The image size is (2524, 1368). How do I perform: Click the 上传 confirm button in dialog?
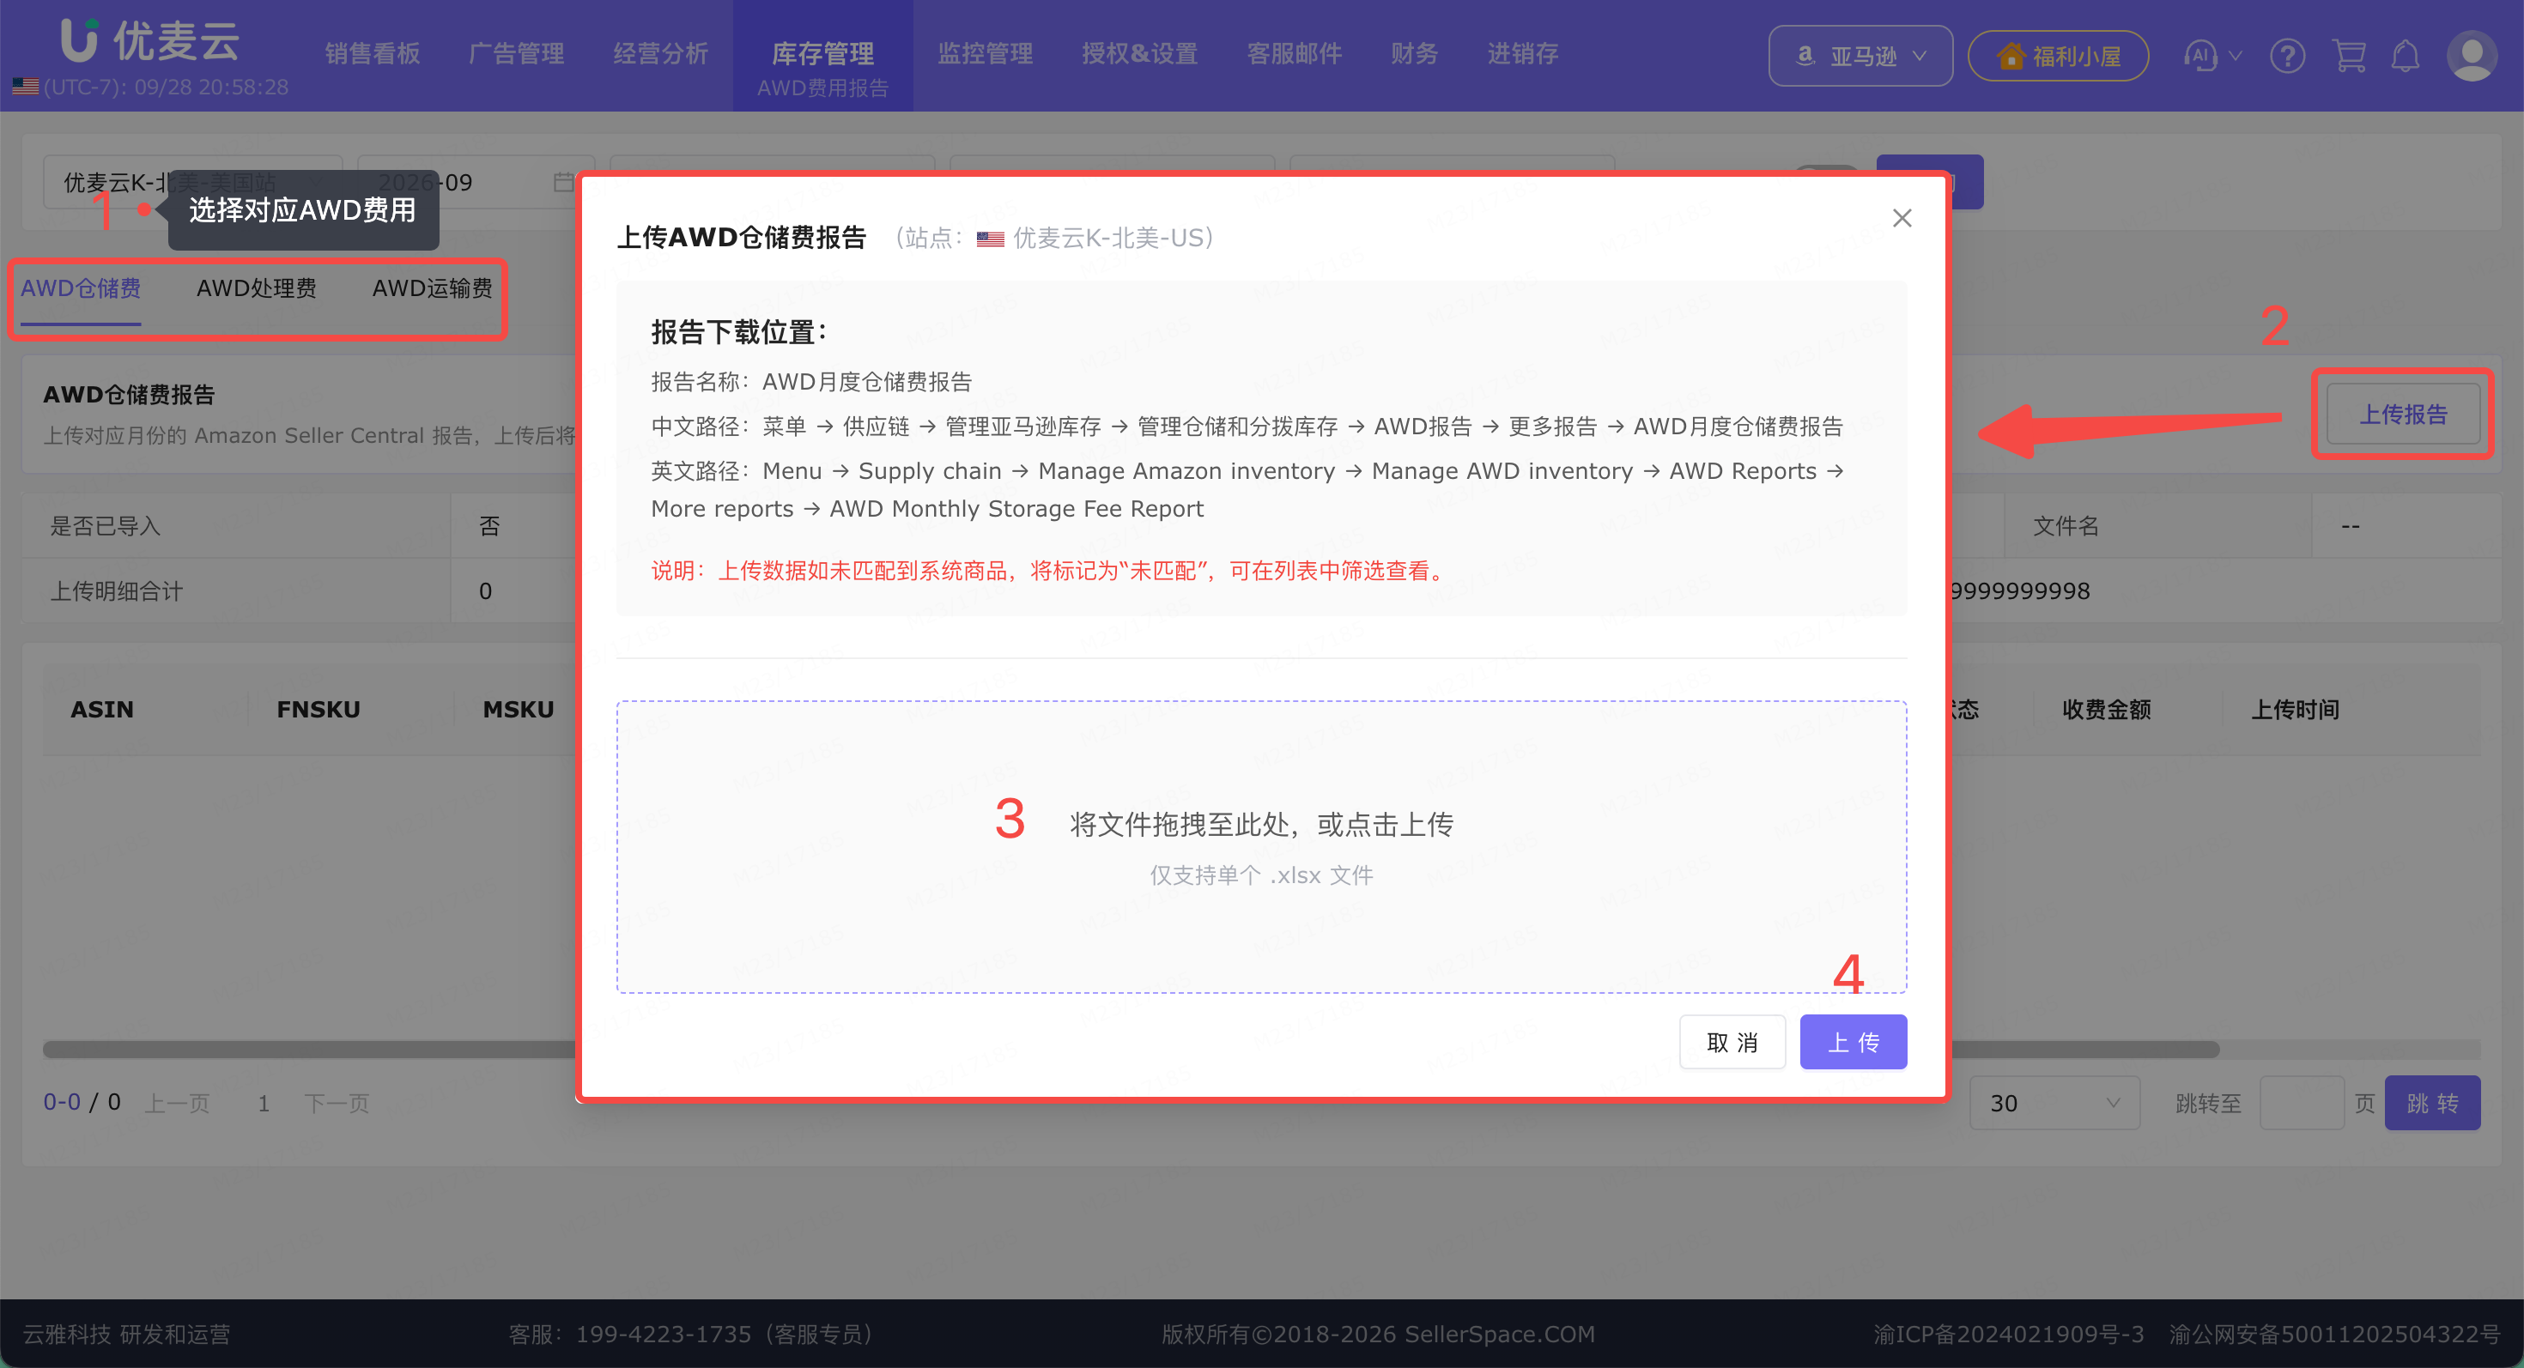1853,1042
